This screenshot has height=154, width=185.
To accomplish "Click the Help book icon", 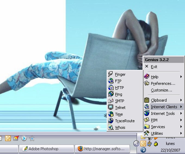I will [147, 77].
